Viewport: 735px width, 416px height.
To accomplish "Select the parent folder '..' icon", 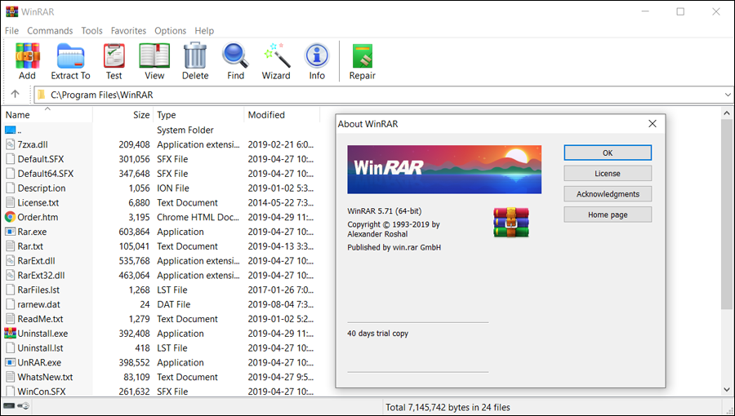I will pos(11,130).
